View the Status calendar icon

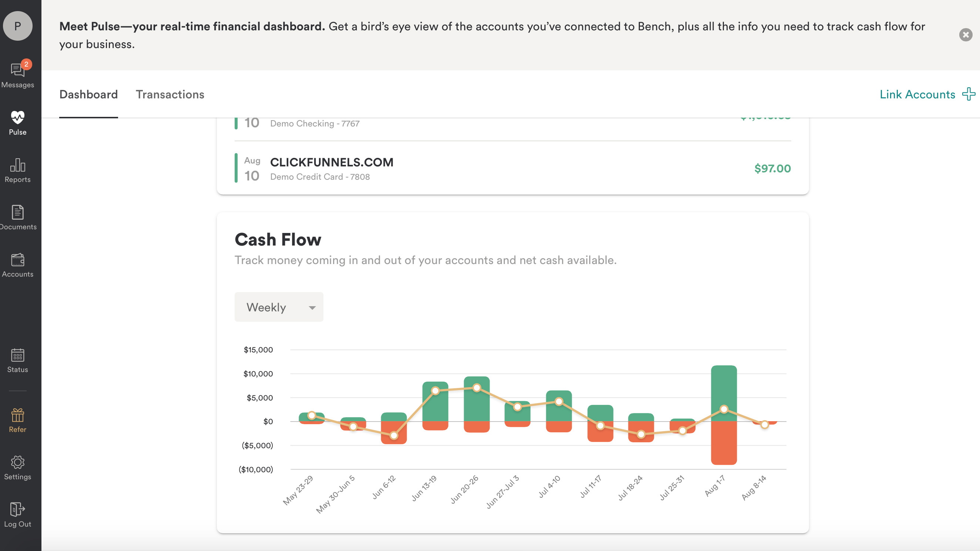click(x=17, y=355)
